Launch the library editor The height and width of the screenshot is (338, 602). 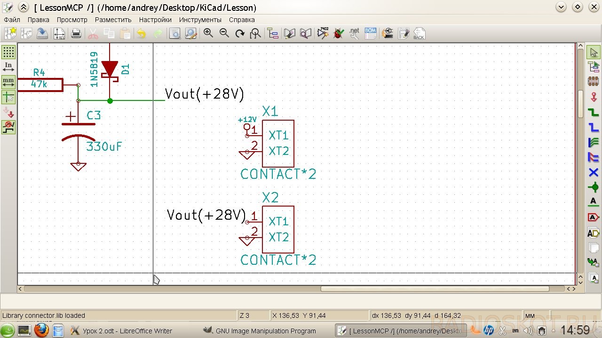pyautogui.click(x=290, y=33)
